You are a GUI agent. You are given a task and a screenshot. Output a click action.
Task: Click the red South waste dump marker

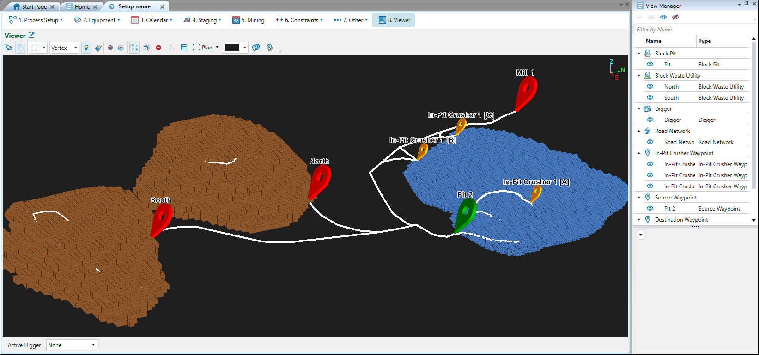pos(161,221)
